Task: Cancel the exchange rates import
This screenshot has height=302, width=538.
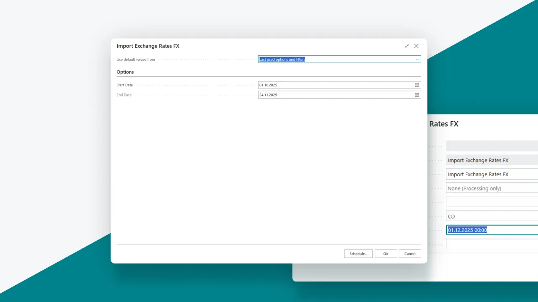Action: click(x=409, y=254)
